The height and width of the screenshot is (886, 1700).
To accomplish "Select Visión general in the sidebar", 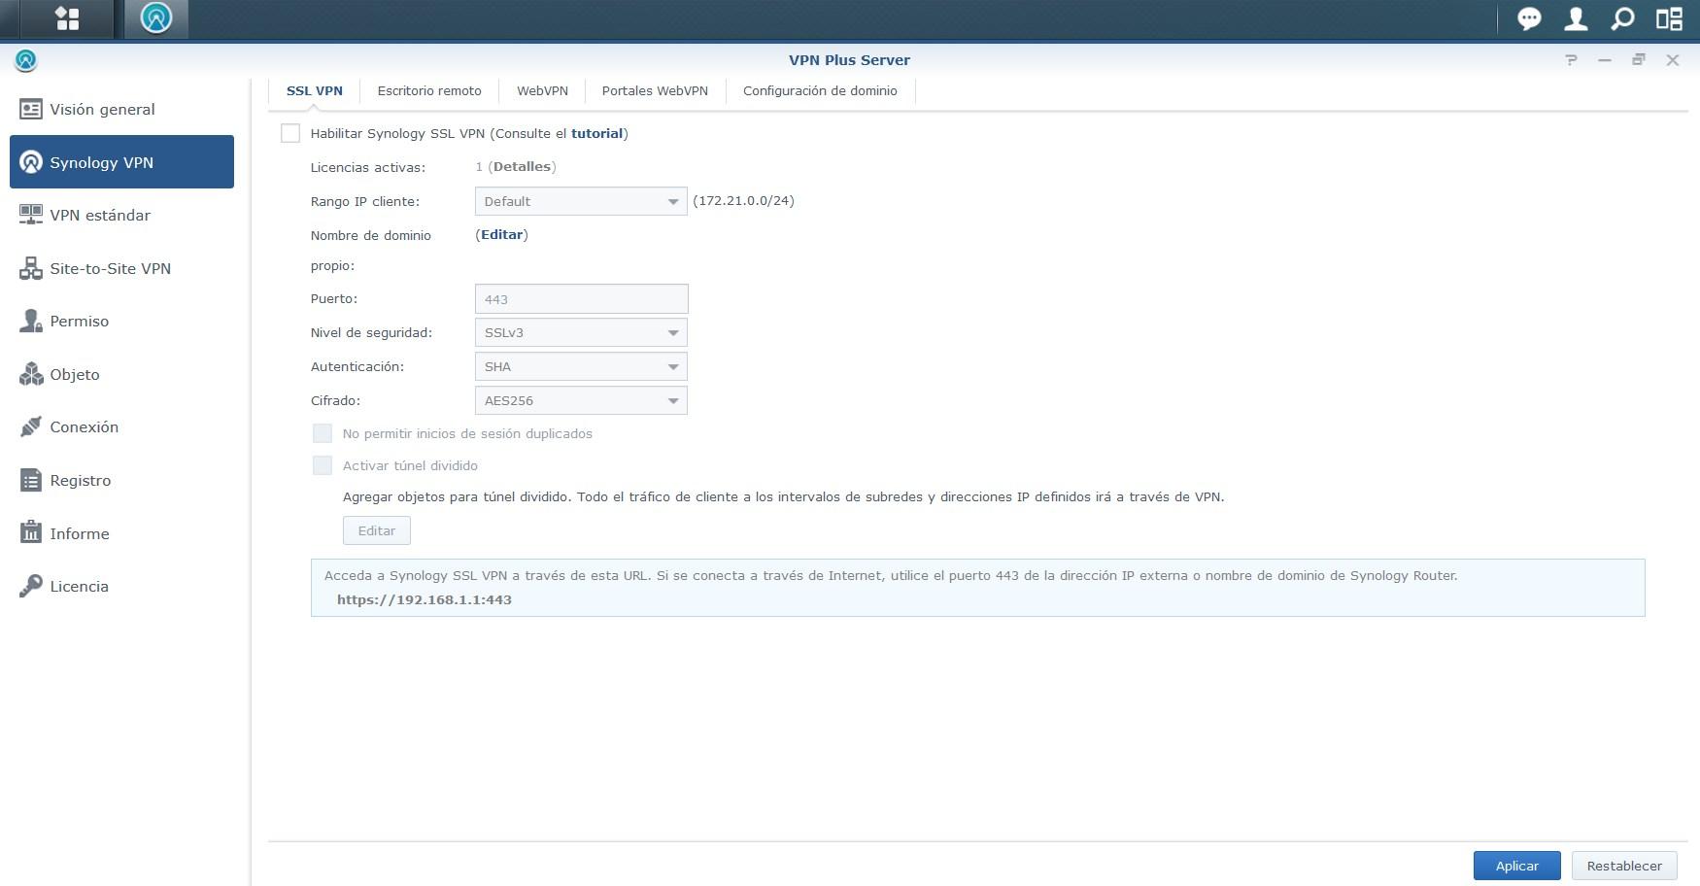I will tap(121, 109).
